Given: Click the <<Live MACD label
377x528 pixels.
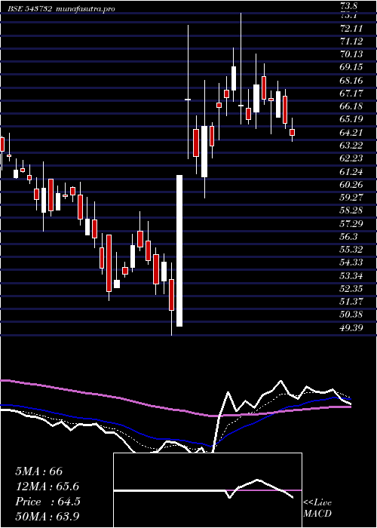Looking at the screenshot, I should click(317, 508).
